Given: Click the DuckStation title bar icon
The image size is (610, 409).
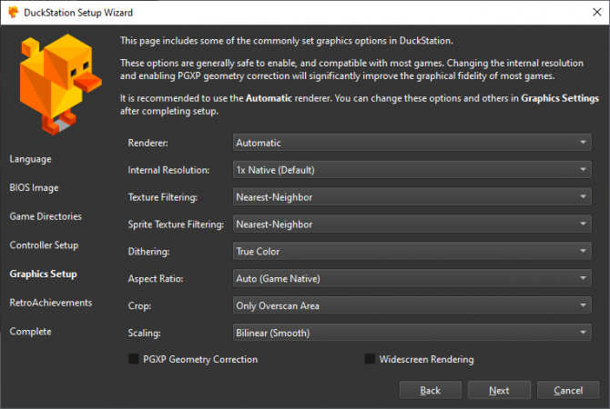Looking at the screenshot, I should [11, 12].
